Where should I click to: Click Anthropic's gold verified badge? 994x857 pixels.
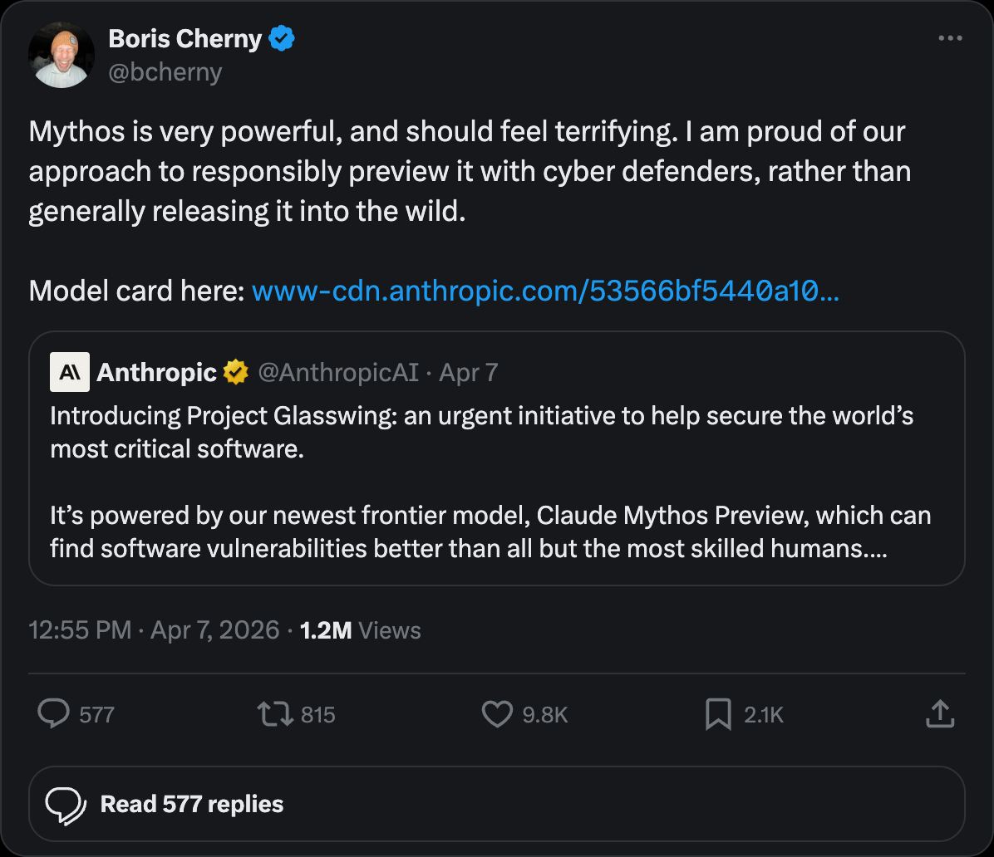pos(236,372)
